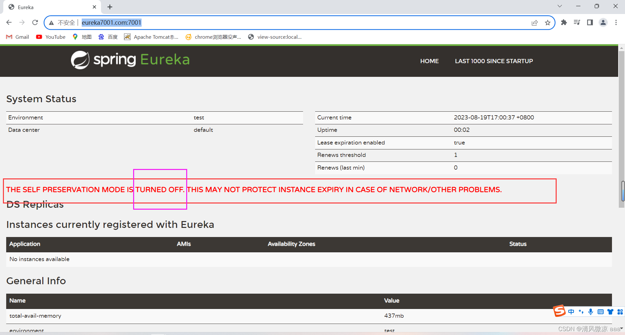This screenshot has height=335, width=625.
Task: Toggle the browser side panel icon
Action: click(590, 22)
